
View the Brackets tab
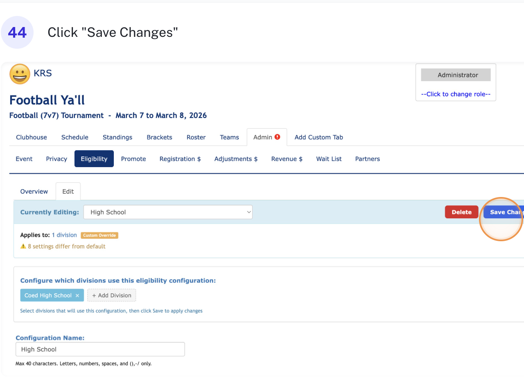pyautogui.click(x=159, y=137)
